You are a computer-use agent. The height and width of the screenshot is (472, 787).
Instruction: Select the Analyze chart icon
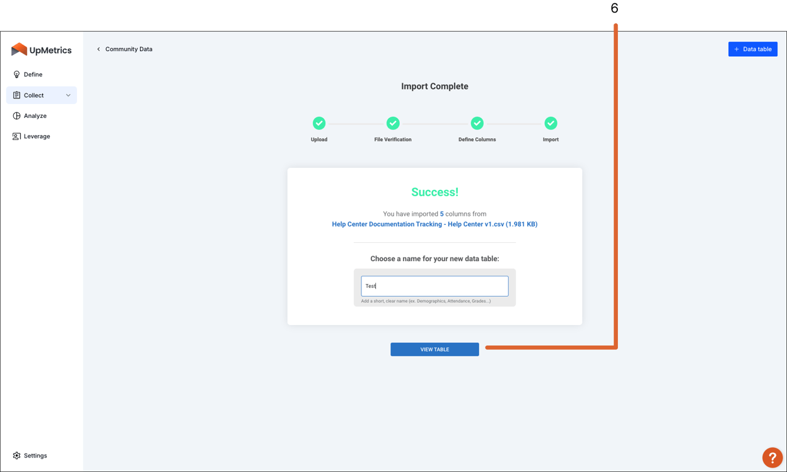coord(15,115)
